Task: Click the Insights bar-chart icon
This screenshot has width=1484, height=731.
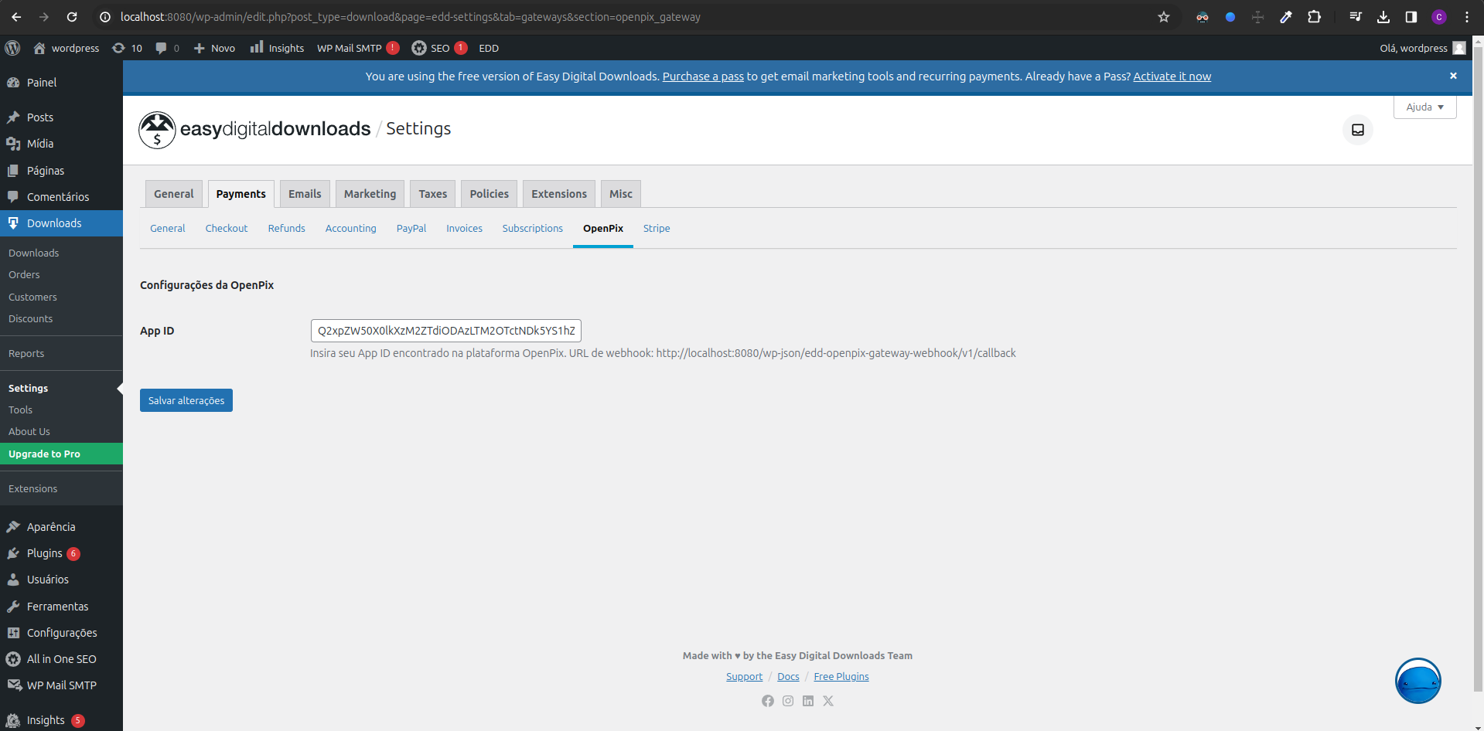Action: 256,48
